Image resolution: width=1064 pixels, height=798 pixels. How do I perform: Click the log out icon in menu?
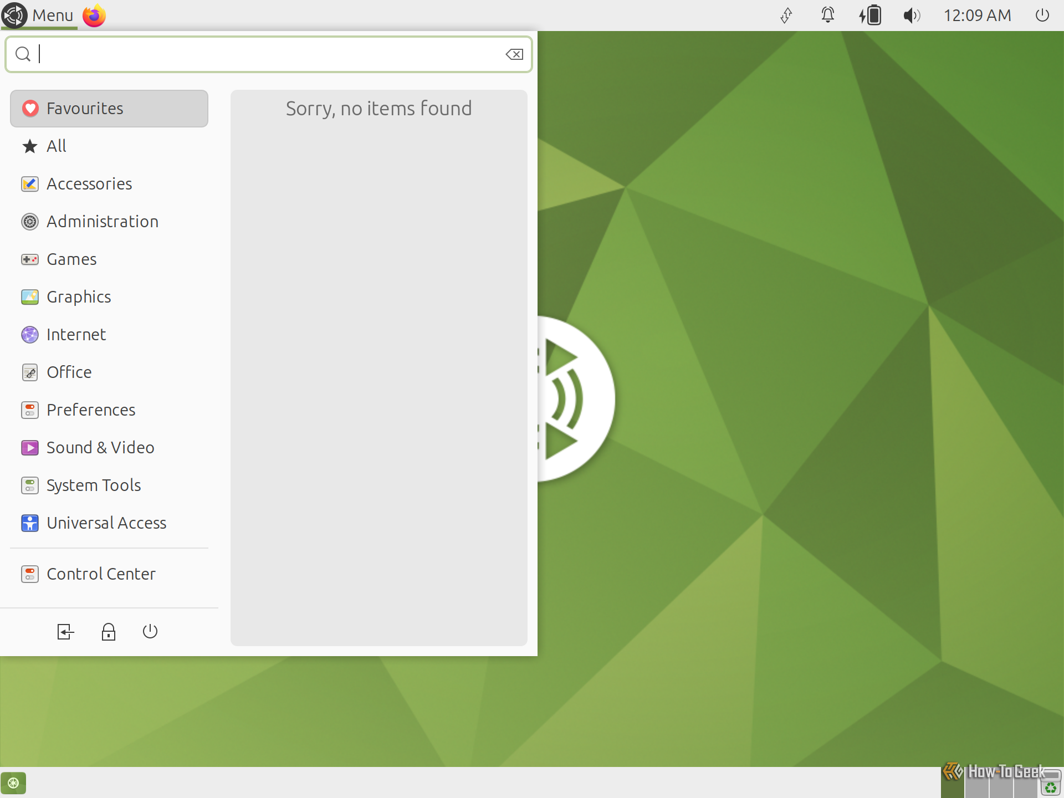pos(65,632)
